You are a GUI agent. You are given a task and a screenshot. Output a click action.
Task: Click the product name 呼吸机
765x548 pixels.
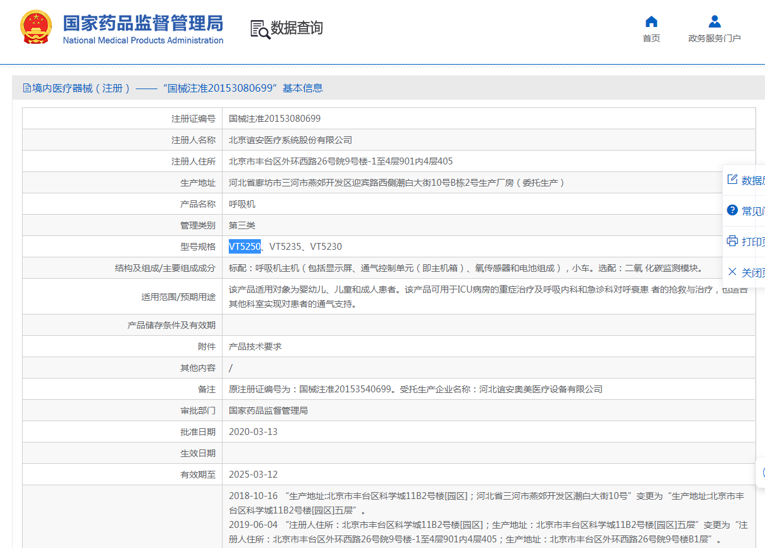pyautogui.click(x=242, y=204)
